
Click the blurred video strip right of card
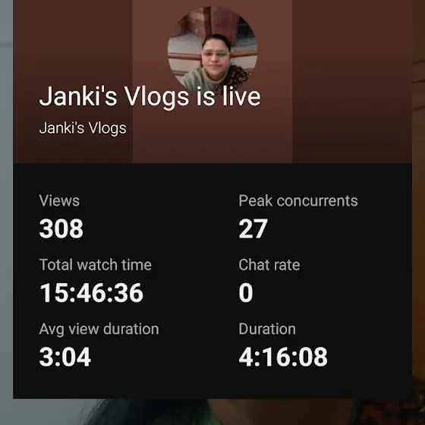(418, 199)
